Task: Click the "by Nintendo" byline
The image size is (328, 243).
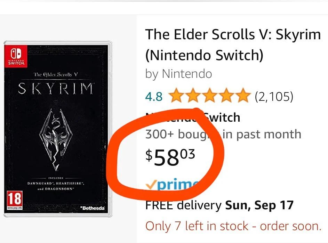Action: pos(178,74)
